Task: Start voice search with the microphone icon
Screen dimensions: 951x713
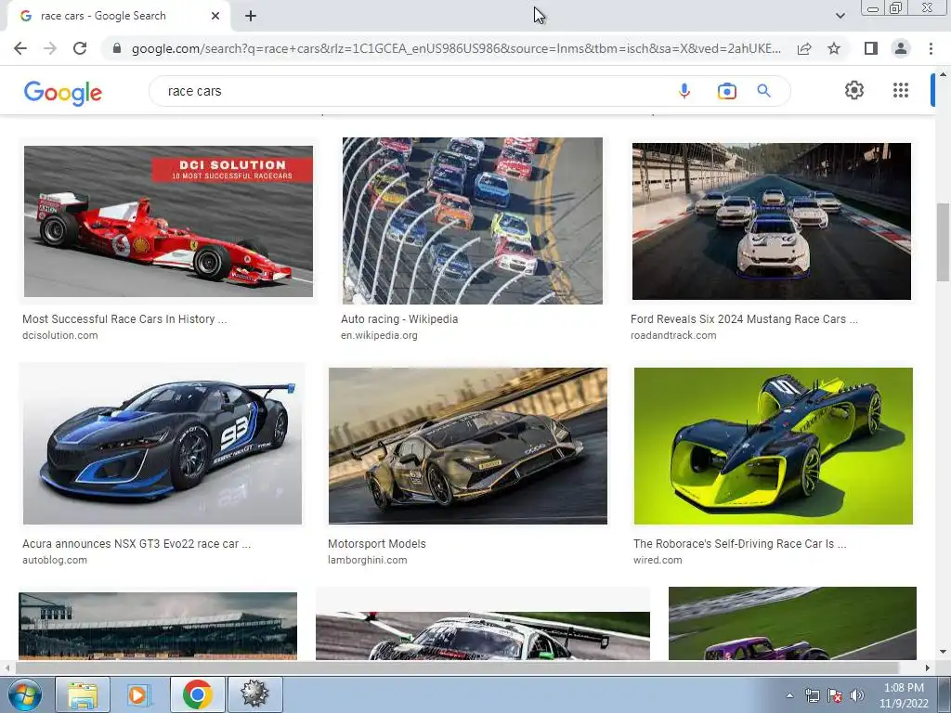Action: pyautogui.click(x=684, y=91)
